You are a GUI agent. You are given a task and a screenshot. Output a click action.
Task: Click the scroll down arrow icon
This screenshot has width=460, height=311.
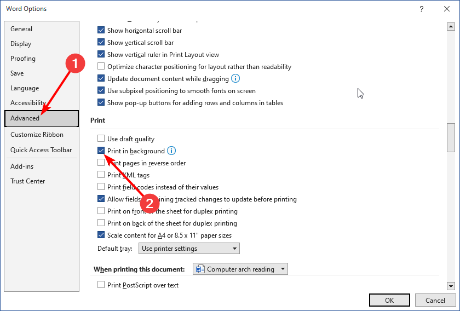click(451, 285)
